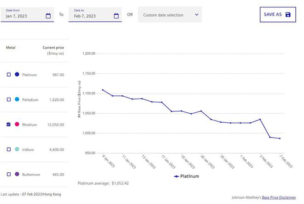Select the Ruthenium checkbox

[x=9, y=174]
